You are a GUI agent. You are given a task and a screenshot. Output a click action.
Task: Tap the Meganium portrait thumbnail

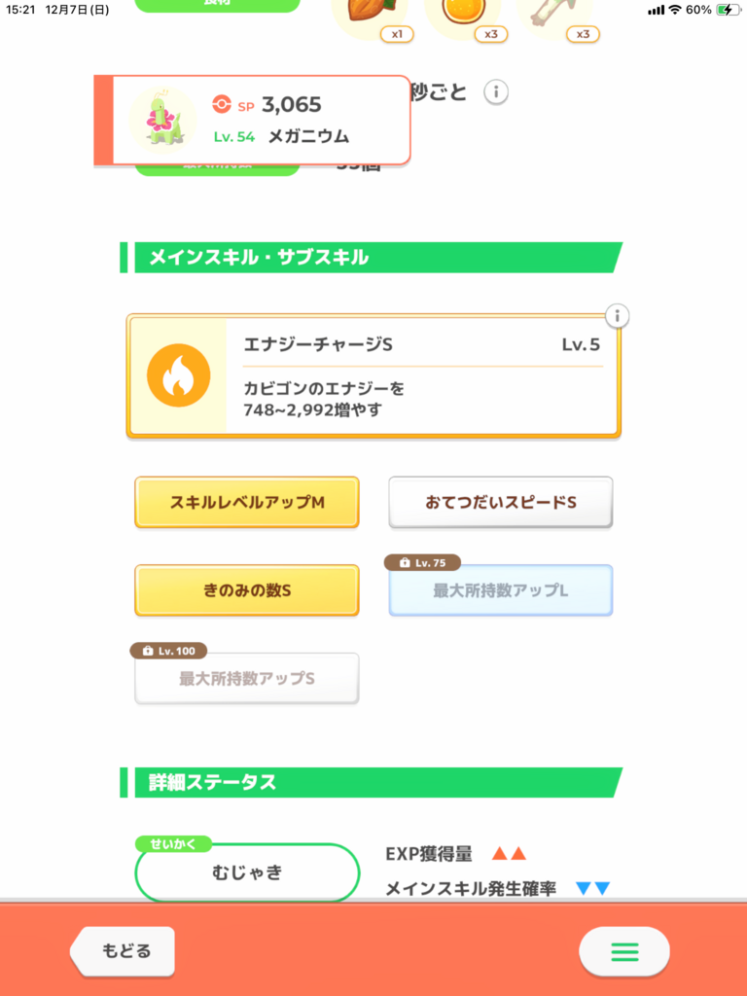pos(161,119)
